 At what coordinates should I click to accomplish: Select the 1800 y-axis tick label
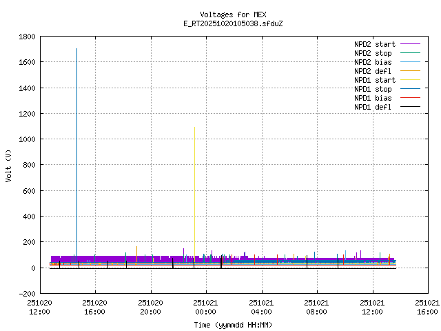point(28,36)
